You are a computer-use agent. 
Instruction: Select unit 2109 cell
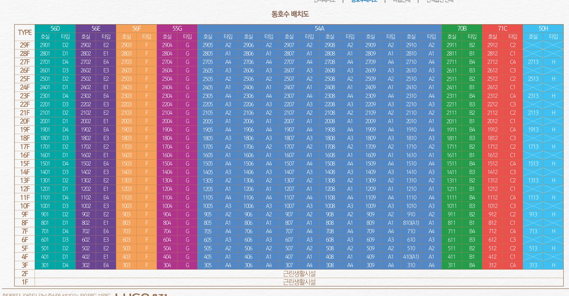pos(370,113)
